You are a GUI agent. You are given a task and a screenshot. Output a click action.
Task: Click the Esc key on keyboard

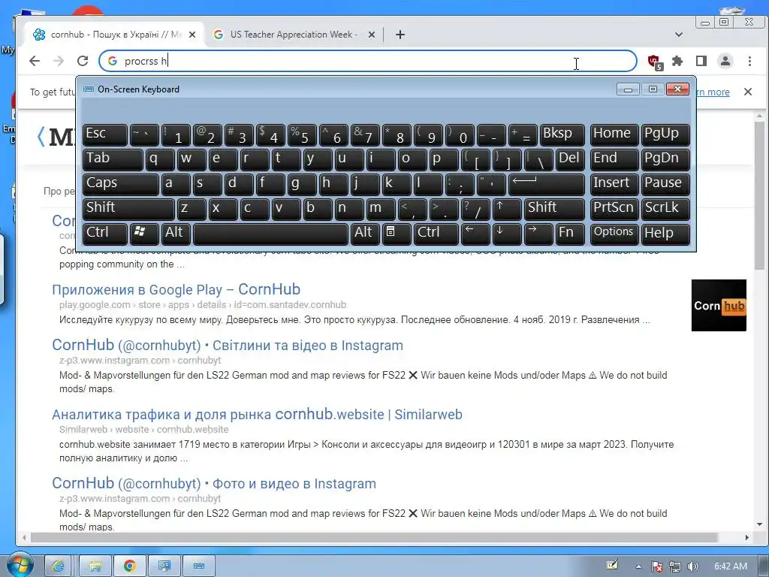pyautogui.click(x=105, y=134)
